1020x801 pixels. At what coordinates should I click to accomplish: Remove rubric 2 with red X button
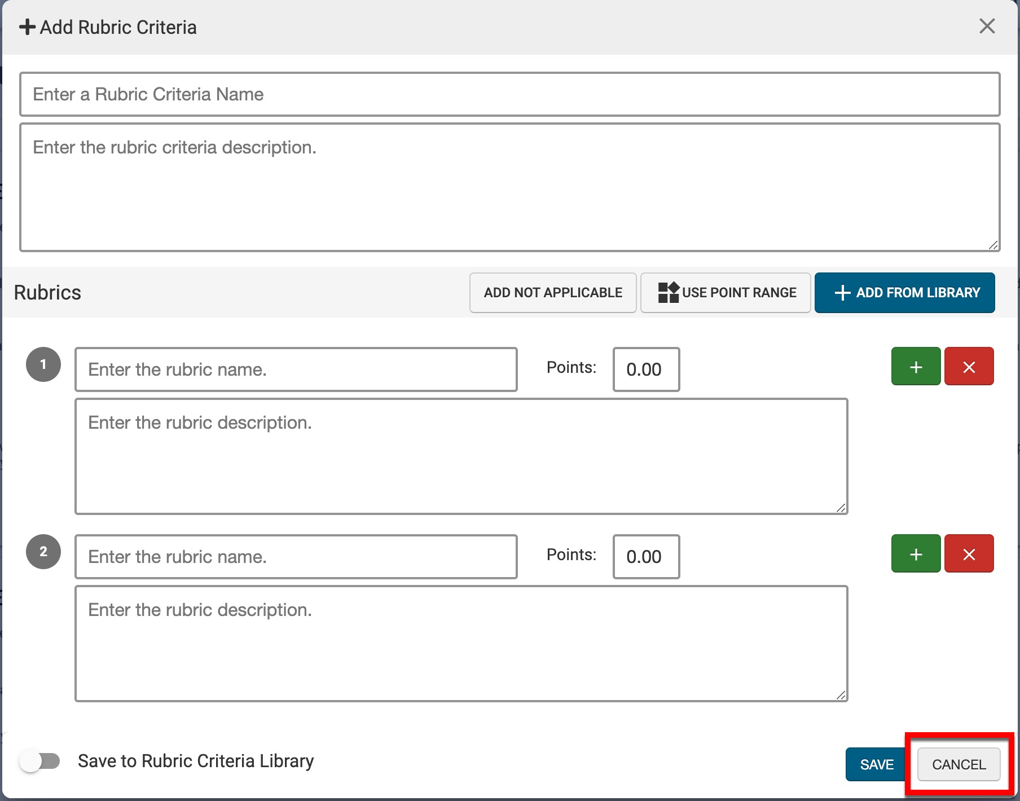[x=969, y=554]
